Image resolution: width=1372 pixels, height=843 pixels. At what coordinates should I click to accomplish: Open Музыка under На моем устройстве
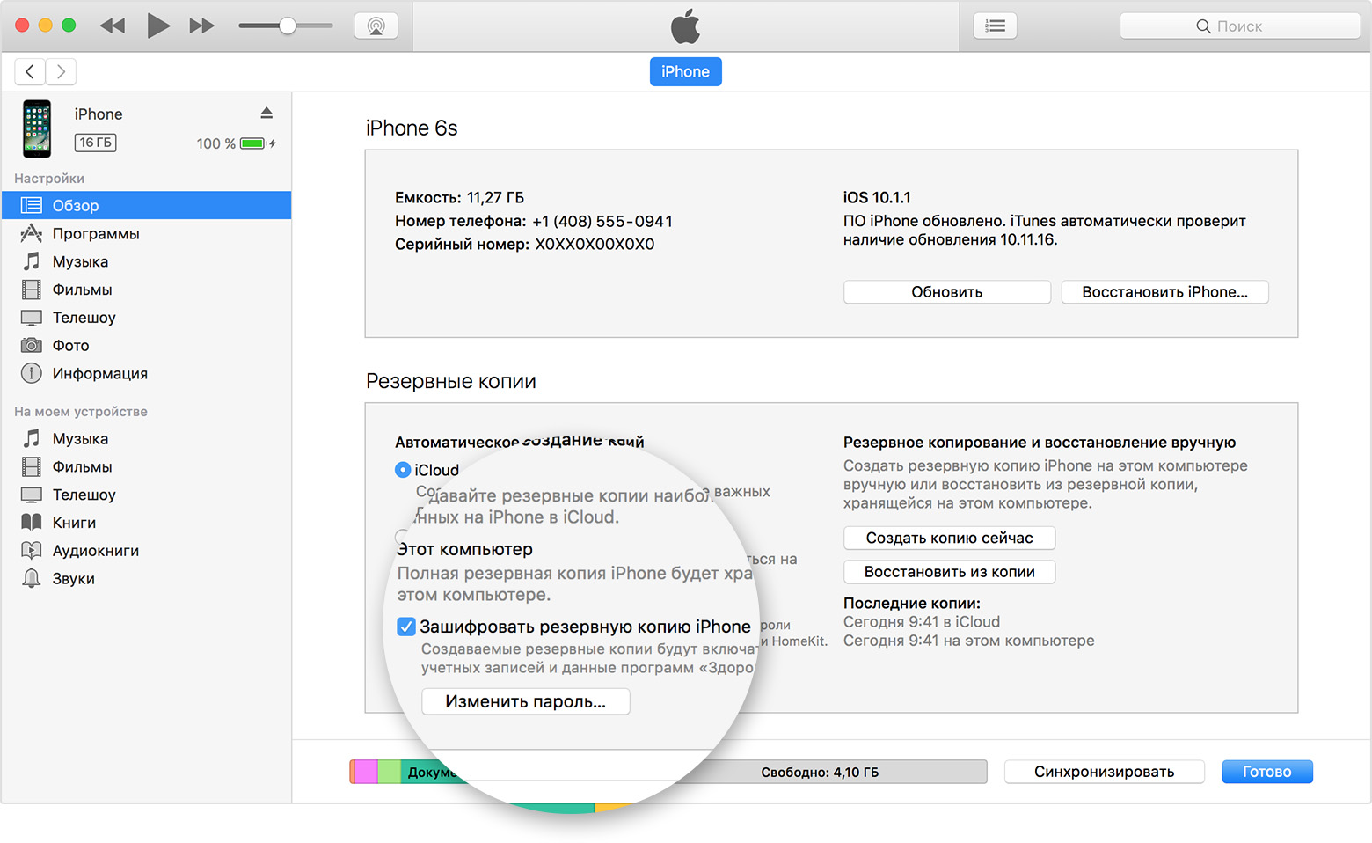click(146, 438)
